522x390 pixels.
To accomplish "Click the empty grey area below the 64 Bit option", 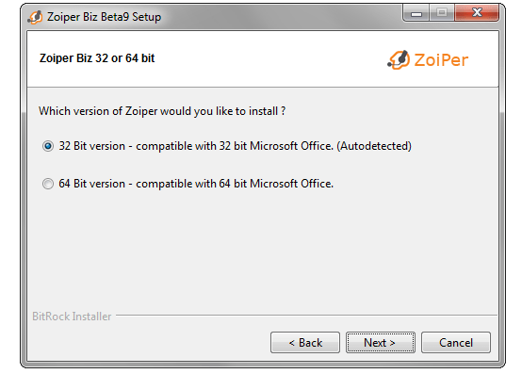I will pos(263,250).
